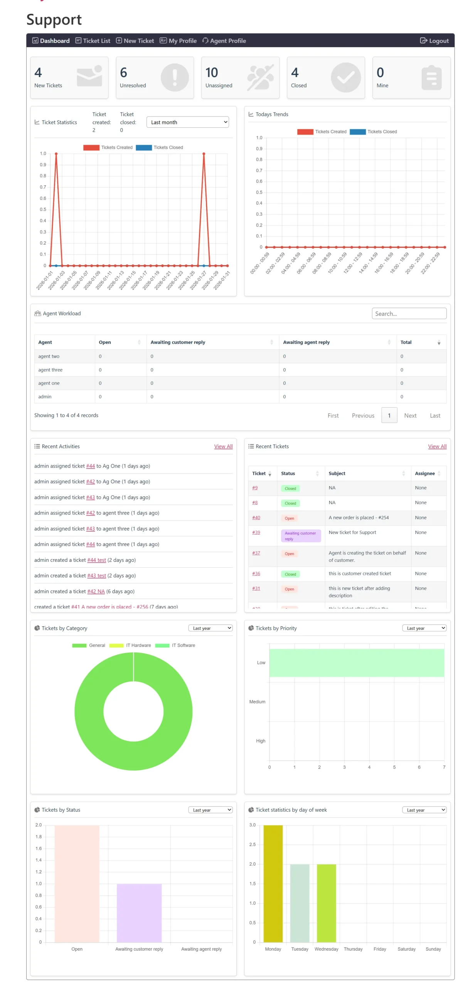Click the General green legend swatch

(x=79, y=645)
